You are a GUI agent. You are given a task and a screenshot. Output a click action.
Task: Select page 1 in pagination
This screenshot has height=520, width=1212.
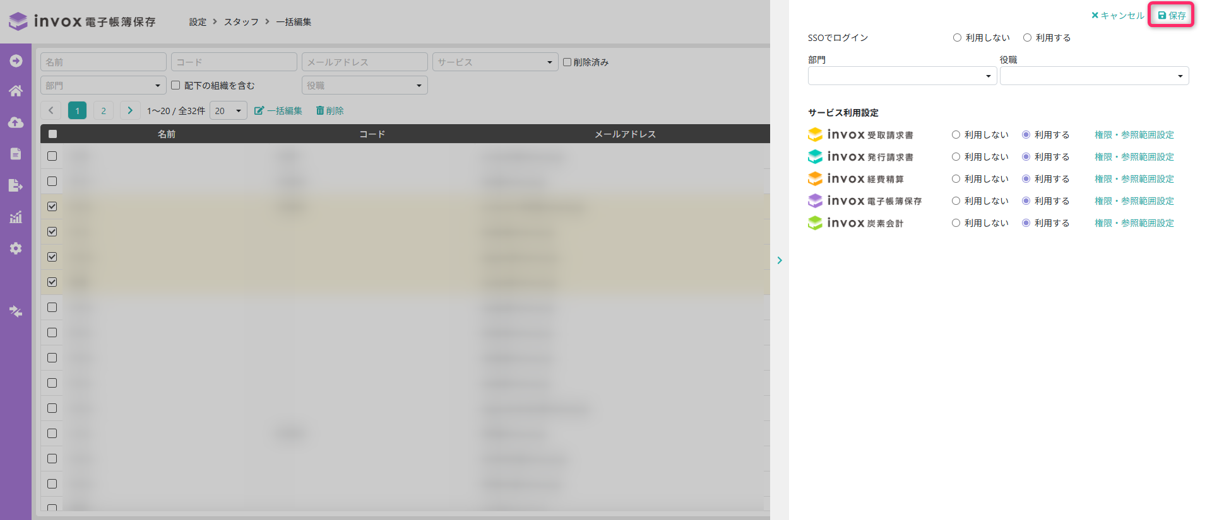pyautogui.click(x=78, y=111)
